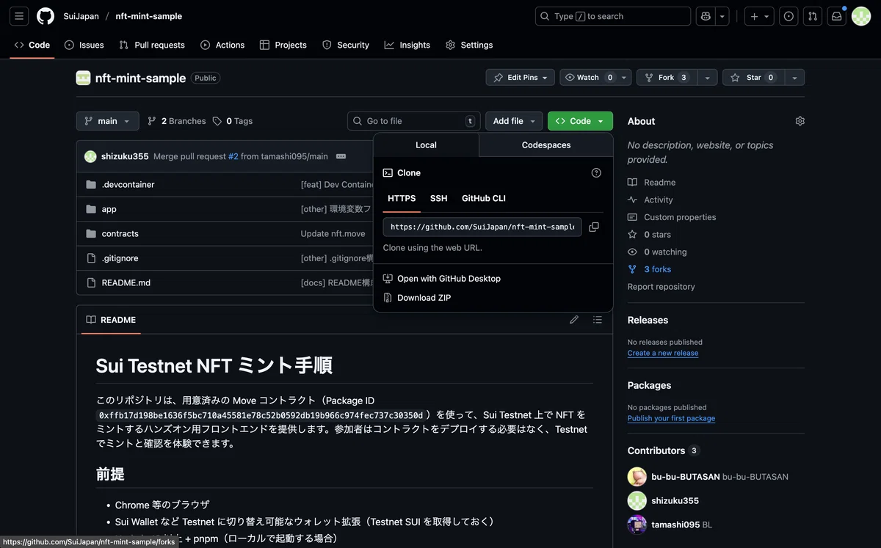Open the .gitignore file
The height and width of the screenshot is (548, 881).
pyautogui.click(x=120, y=258)
